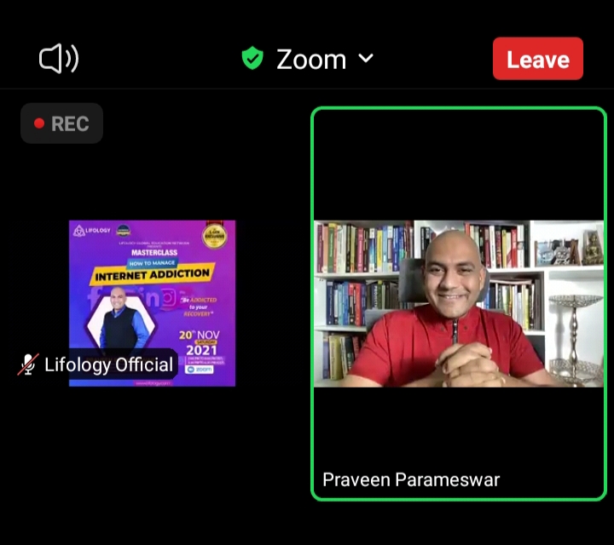This screenshot has height=545, width=614.
Task: Click the green encryption shield icon
Action: 252,58
